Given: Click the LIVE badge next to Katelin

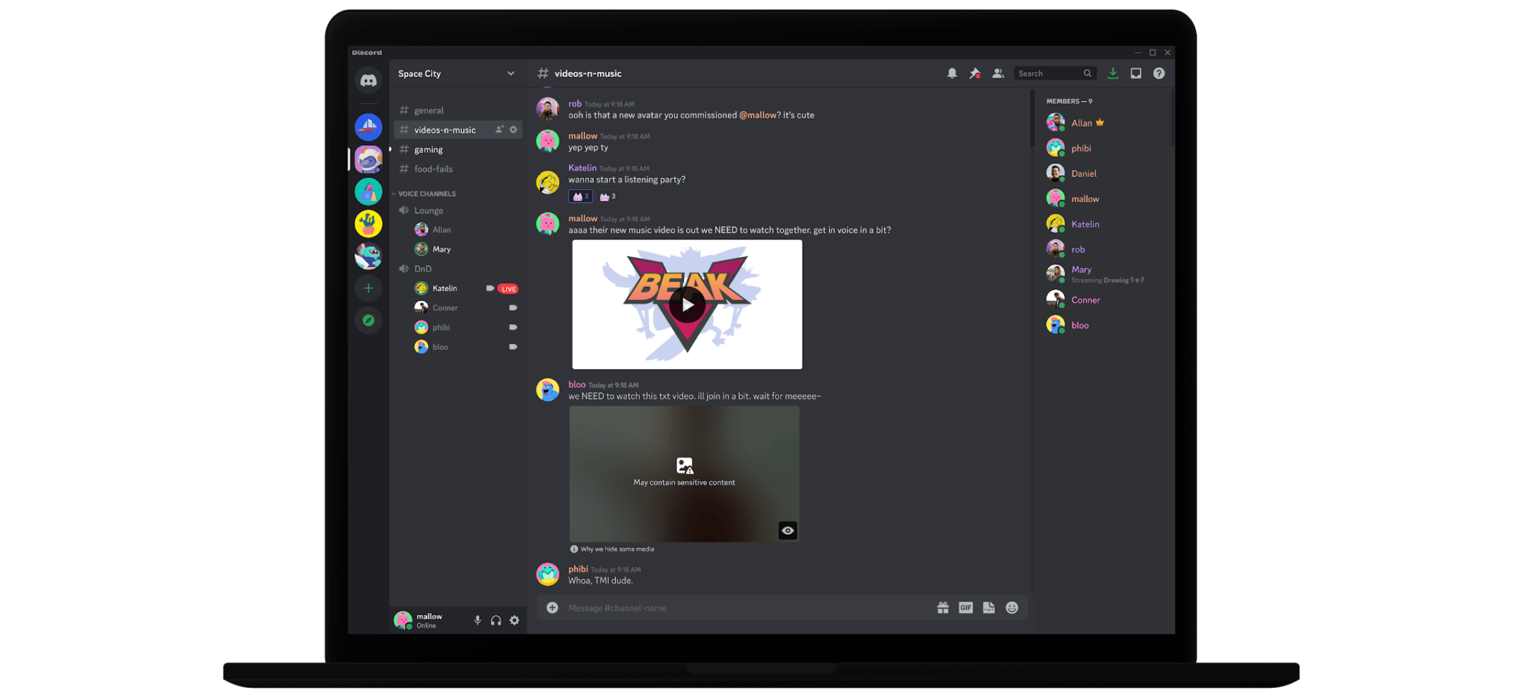Looking at the screenshot, I should 508,289.
